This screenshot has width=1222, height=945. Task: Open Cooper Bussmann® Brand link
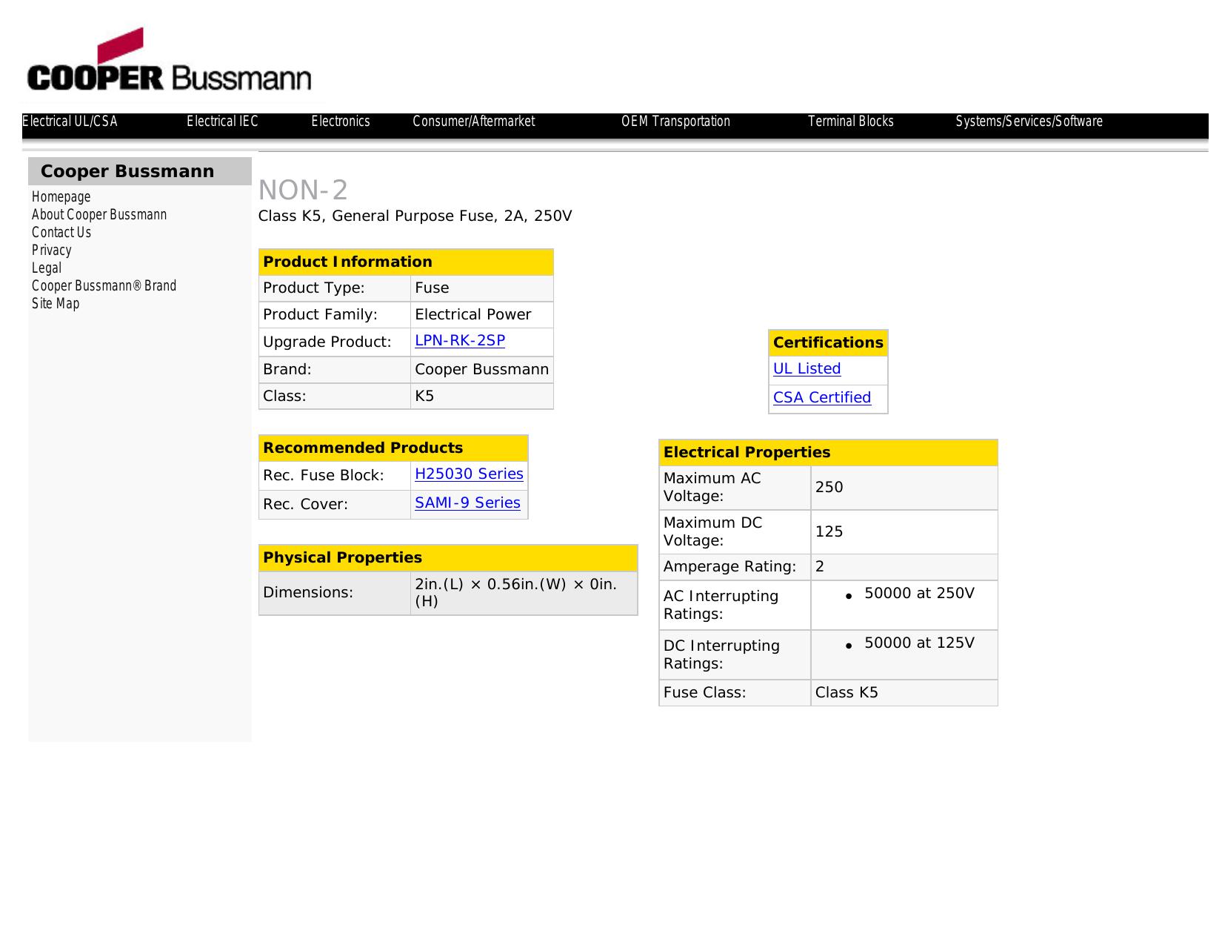coord(104,286)
